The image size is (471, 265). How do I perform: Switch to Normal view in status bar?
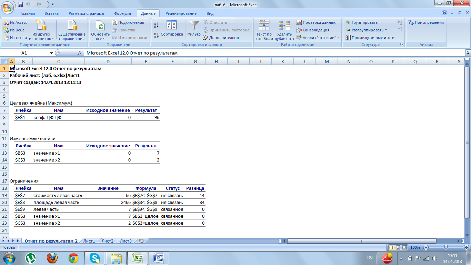pyautogui.click(x=392, y=248)
